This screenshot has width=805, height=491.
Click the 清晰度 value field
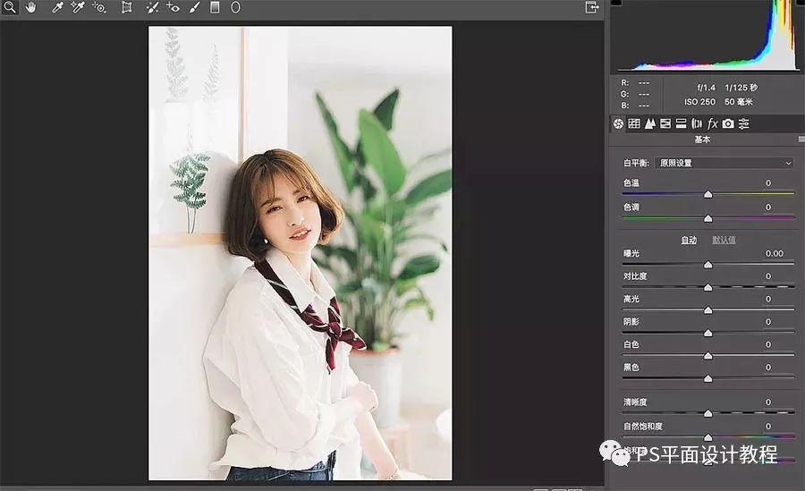tap(768, 402)
